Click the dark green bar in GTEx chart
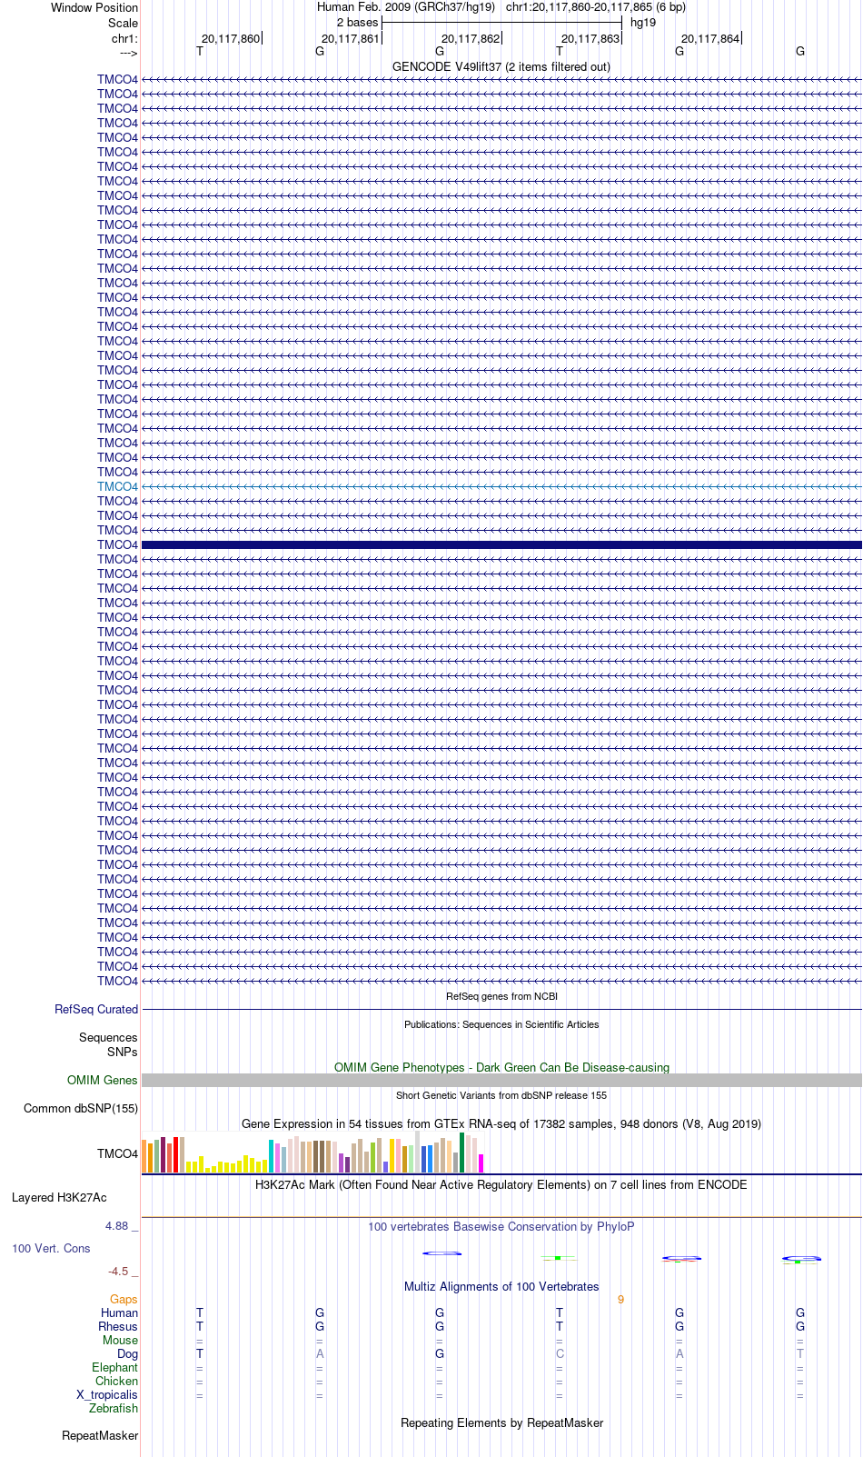This screenshot has width=863, height=1457. point(461,1153)
